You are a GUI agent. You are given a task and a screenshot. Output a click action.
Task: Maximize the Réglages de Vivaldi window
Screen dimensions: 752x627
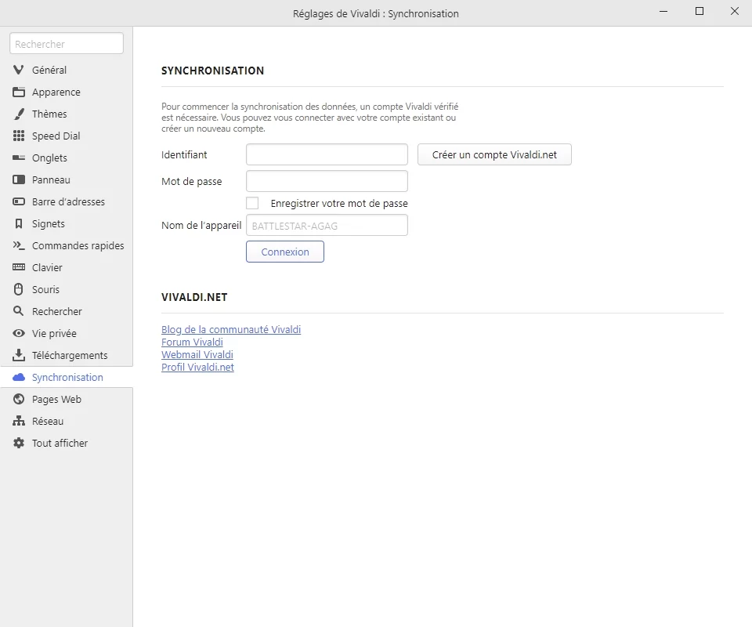coord(700,11)
